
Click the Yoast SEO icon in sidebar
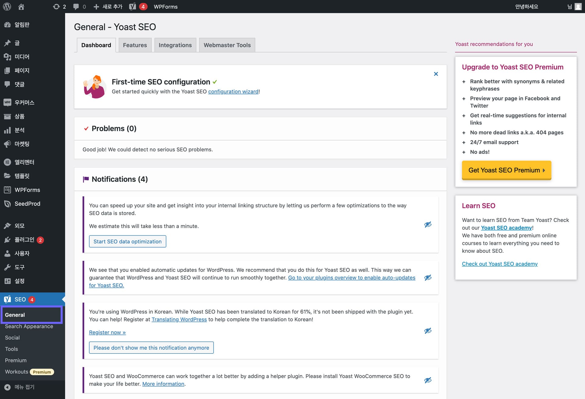8,299
